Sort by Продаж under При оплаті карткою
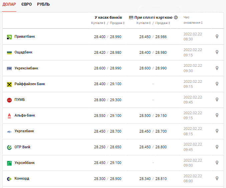This screenshot has width=226, height=188. [x=163, y=23]
